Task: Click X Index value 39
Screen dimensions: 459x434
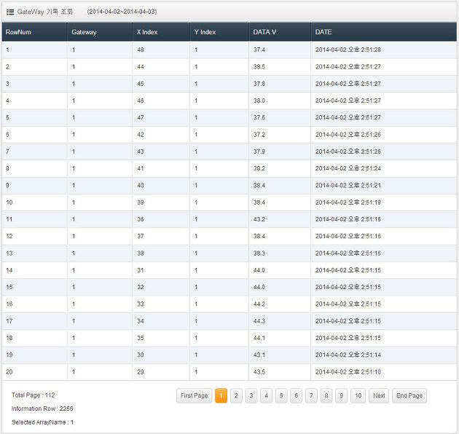Action: tap(141, 202)
